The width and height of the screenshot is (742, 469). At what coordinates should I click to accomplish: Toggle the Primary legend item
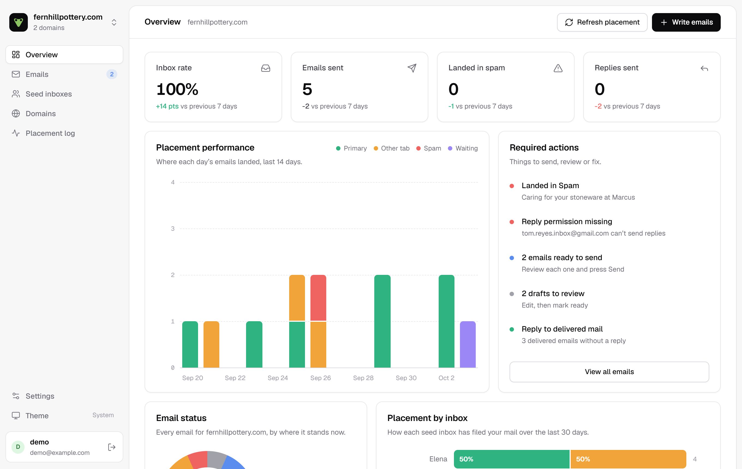point(351,148)
